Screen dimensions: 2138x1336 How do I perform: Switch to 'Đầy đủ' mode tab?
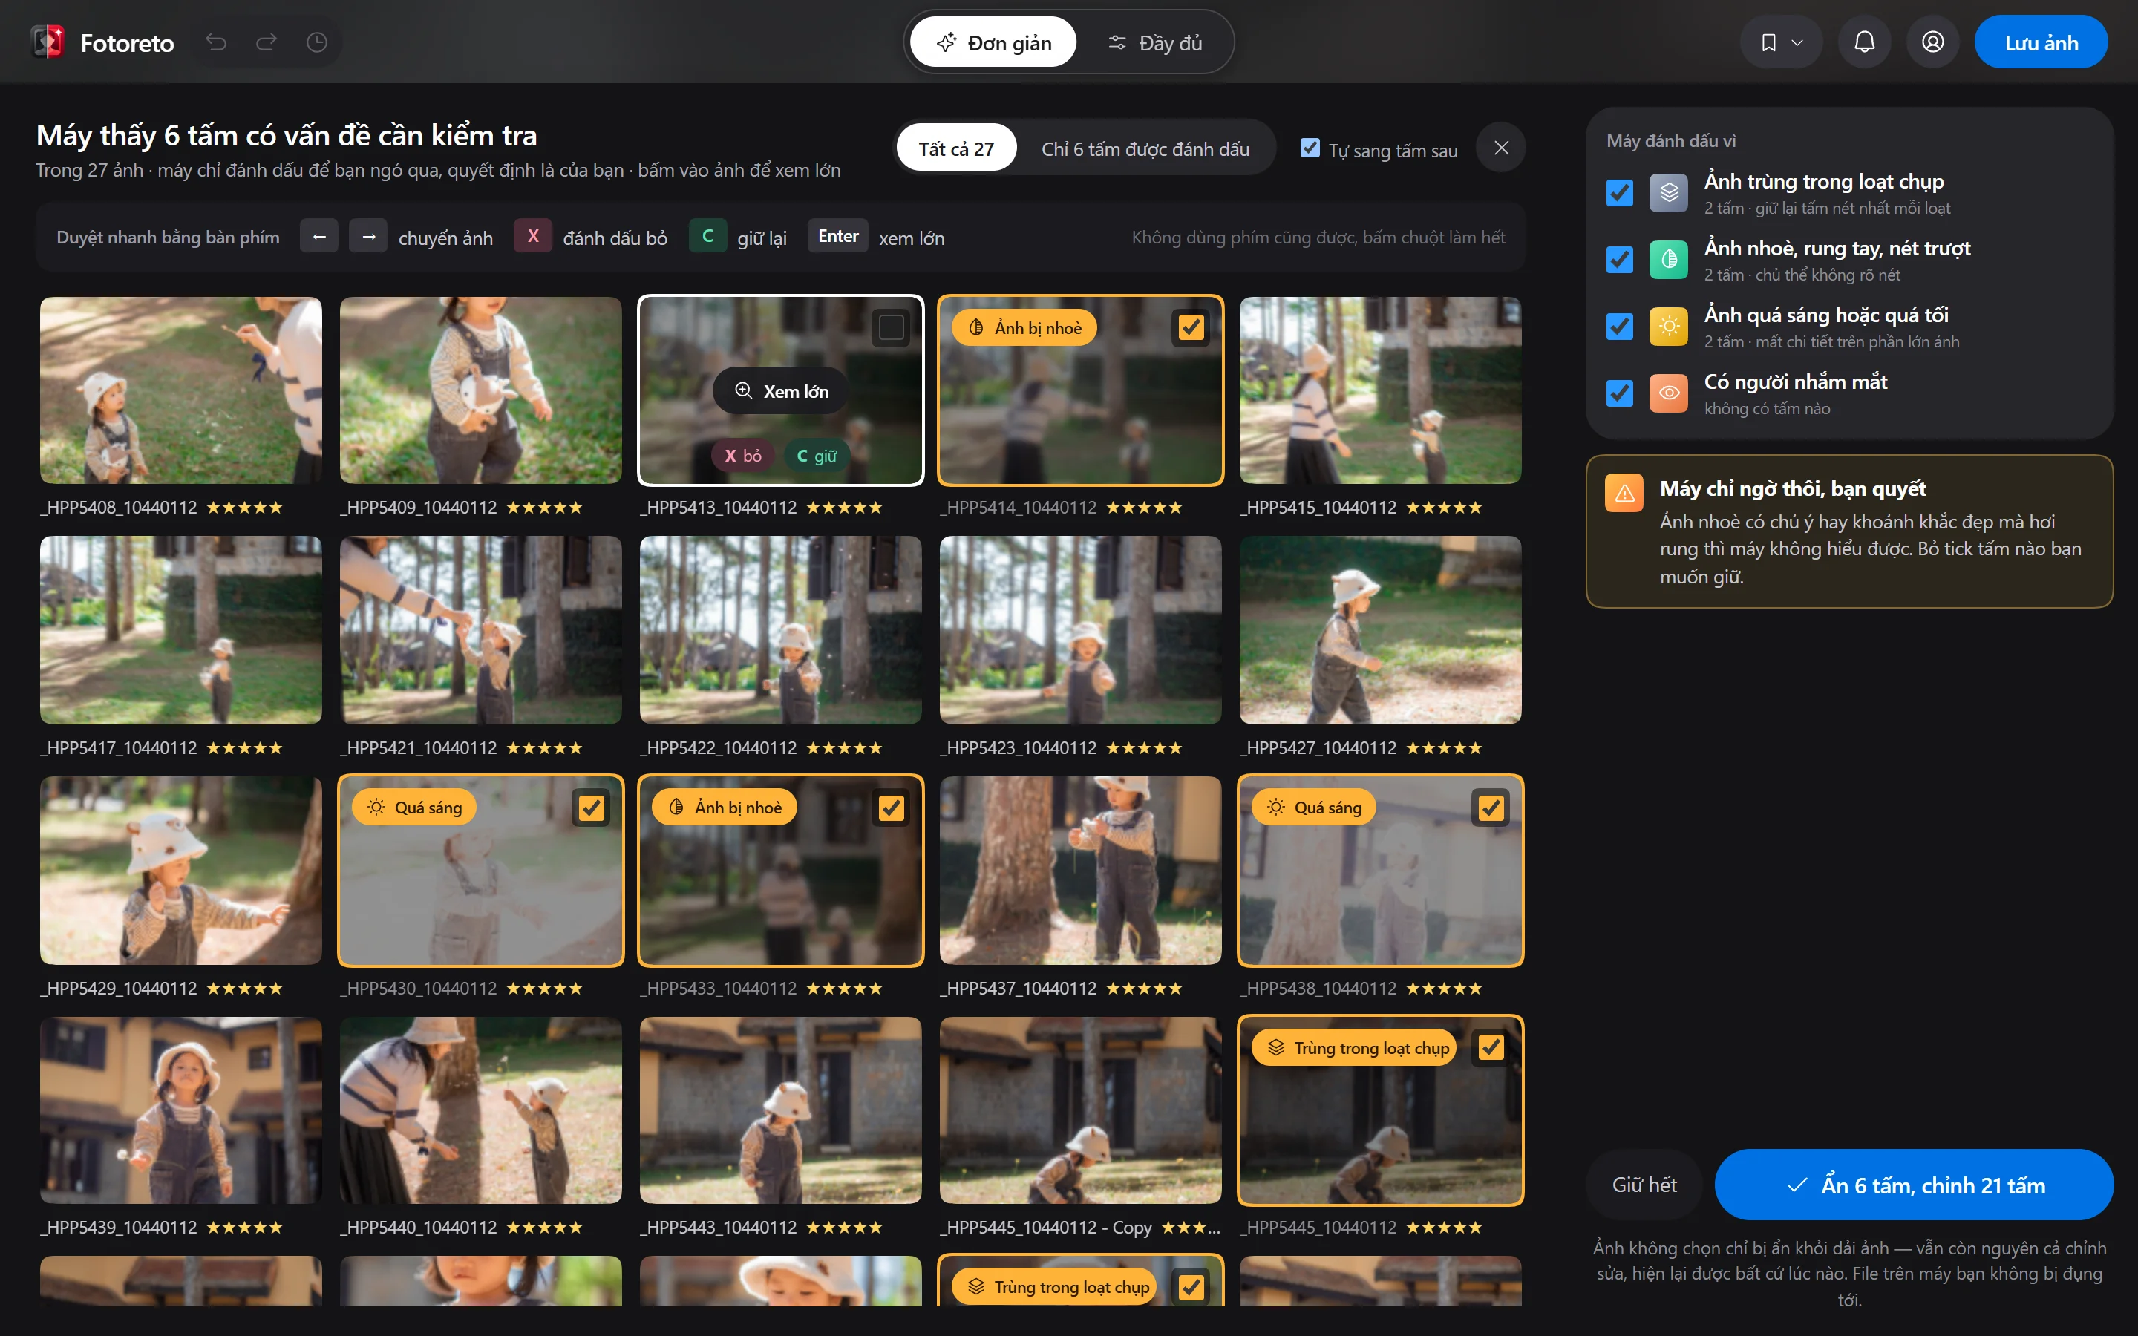[x=1154, y=42]
